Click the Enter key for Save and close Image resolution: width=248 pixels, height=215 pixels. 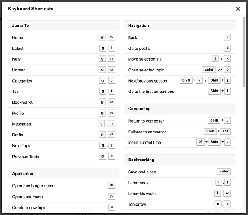[x=224, y=172]
